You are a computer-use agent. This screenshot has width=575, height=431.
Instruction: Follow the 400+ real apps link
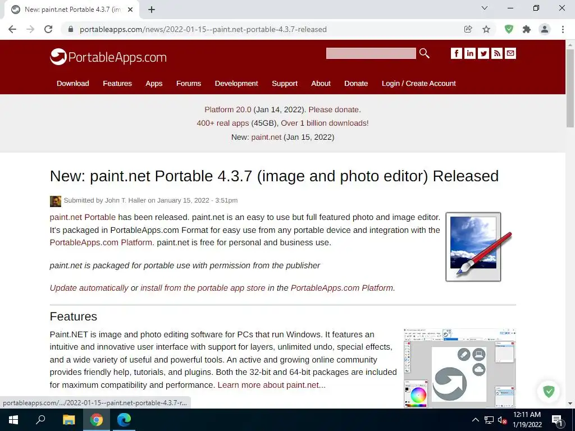tap(223, 123)
